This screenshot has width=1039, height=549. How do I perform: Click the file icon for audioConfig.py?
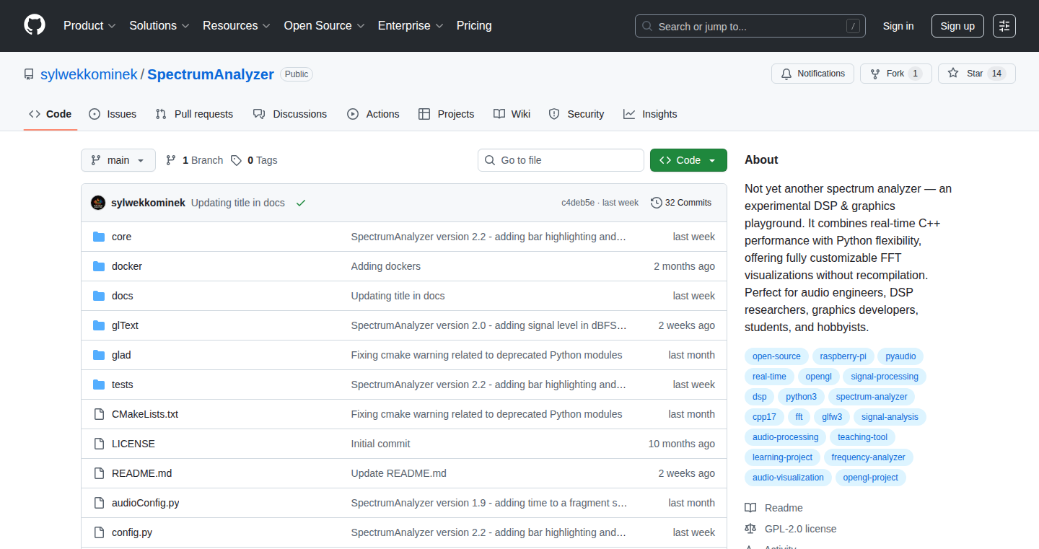tap(99, 503)
